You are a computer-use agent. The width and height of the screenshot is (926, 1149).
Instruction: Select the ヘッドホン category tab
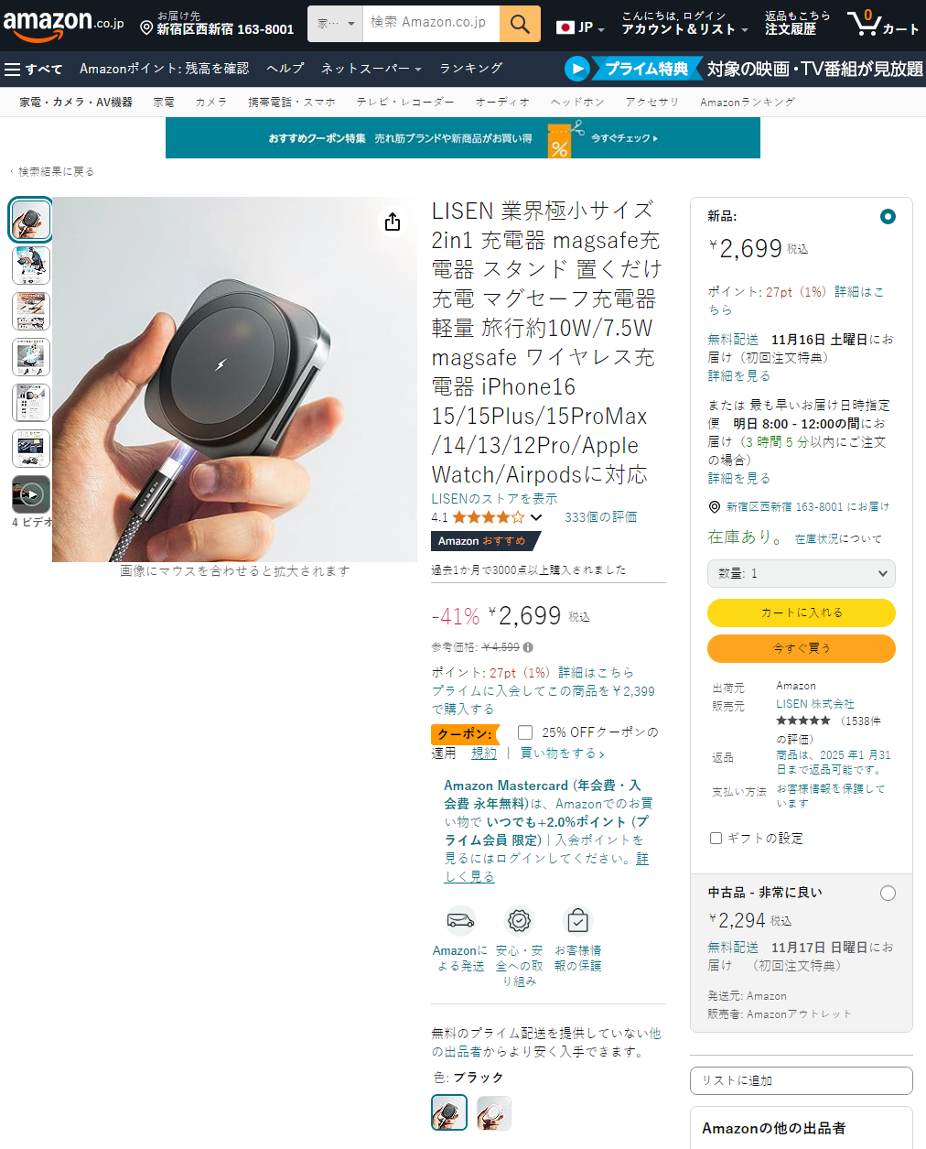tap(577, 102)
